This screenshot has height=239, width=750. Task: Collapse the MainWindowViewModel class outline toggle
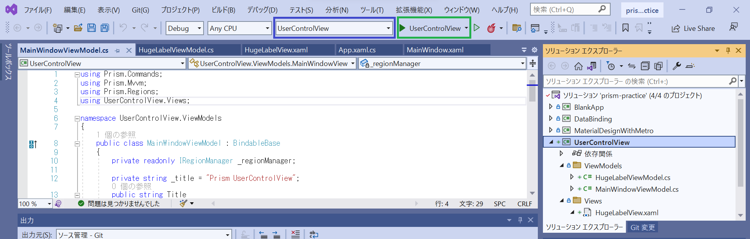point(77,144)
